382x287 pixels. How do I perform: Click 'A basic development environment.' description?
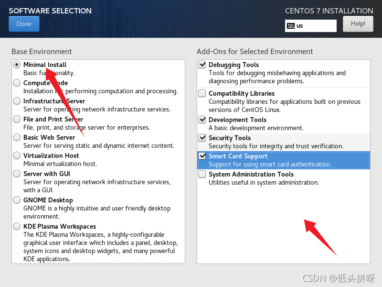click(256, 128)
